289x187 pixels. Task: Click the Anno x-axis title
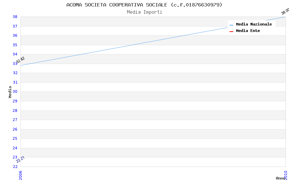(x=280, y=178)
